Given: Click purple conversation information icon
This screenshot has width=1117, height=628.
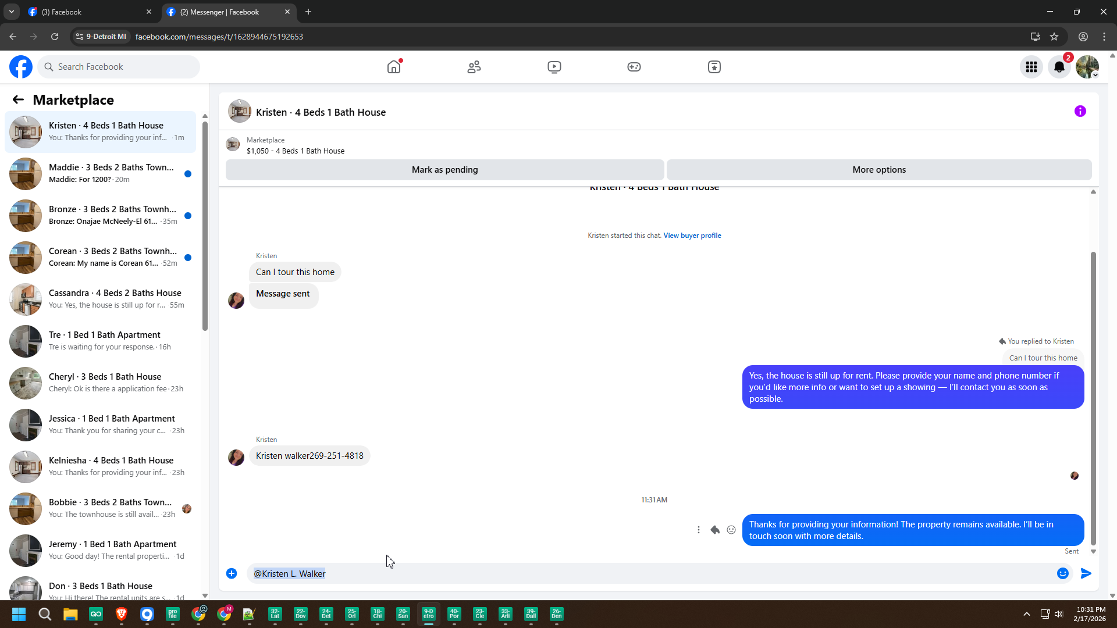Looking at the screenshot, I should point(1080,111).
